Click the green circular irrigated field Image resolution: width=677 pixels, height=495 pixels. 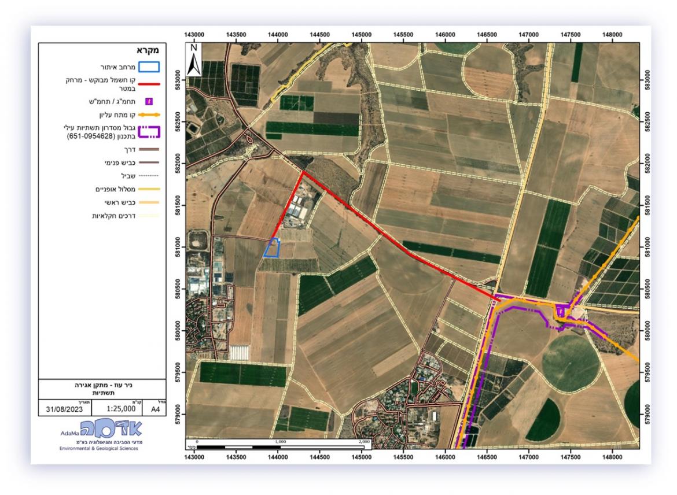tap(570, 361)
